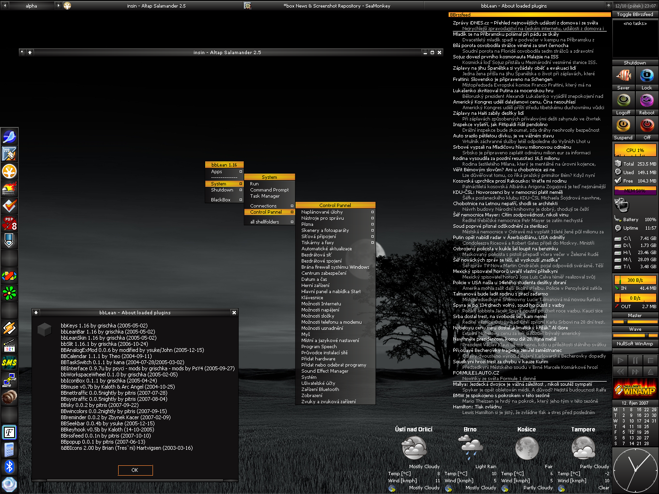Click the clownfish Saver icon

624,75
